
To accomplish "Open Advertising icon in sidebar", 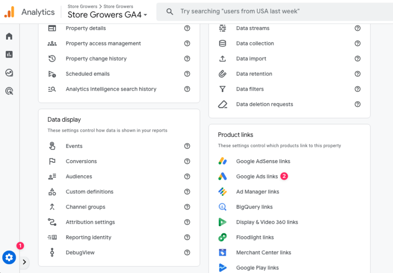I will point(9,91).
